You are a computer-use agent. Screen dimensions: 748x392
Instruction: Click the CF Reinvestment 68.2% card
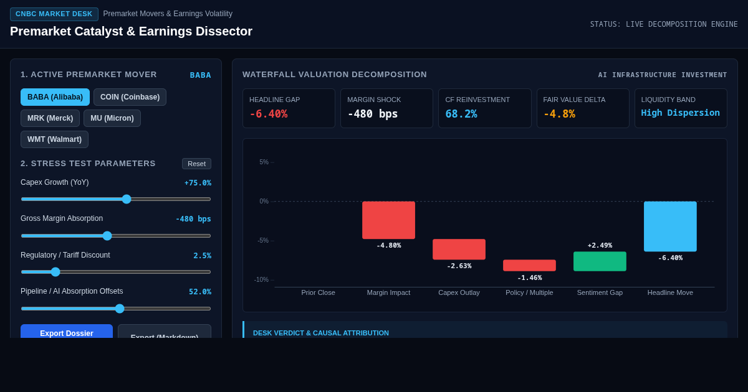(x=484, y=108)
